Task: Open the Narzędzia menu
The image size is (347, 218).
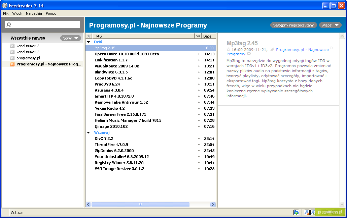Action: pyautogui.click(x=34, y=13)
